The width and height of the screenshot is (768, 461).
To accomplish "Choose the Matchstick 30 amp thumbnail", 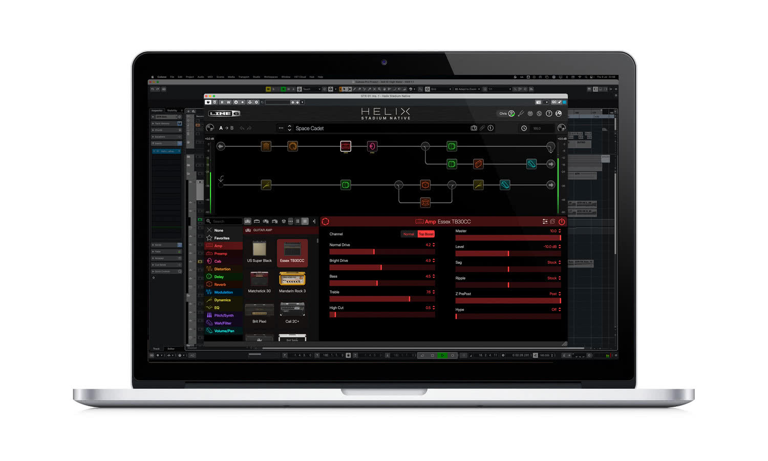I will (x=260, y=282).
